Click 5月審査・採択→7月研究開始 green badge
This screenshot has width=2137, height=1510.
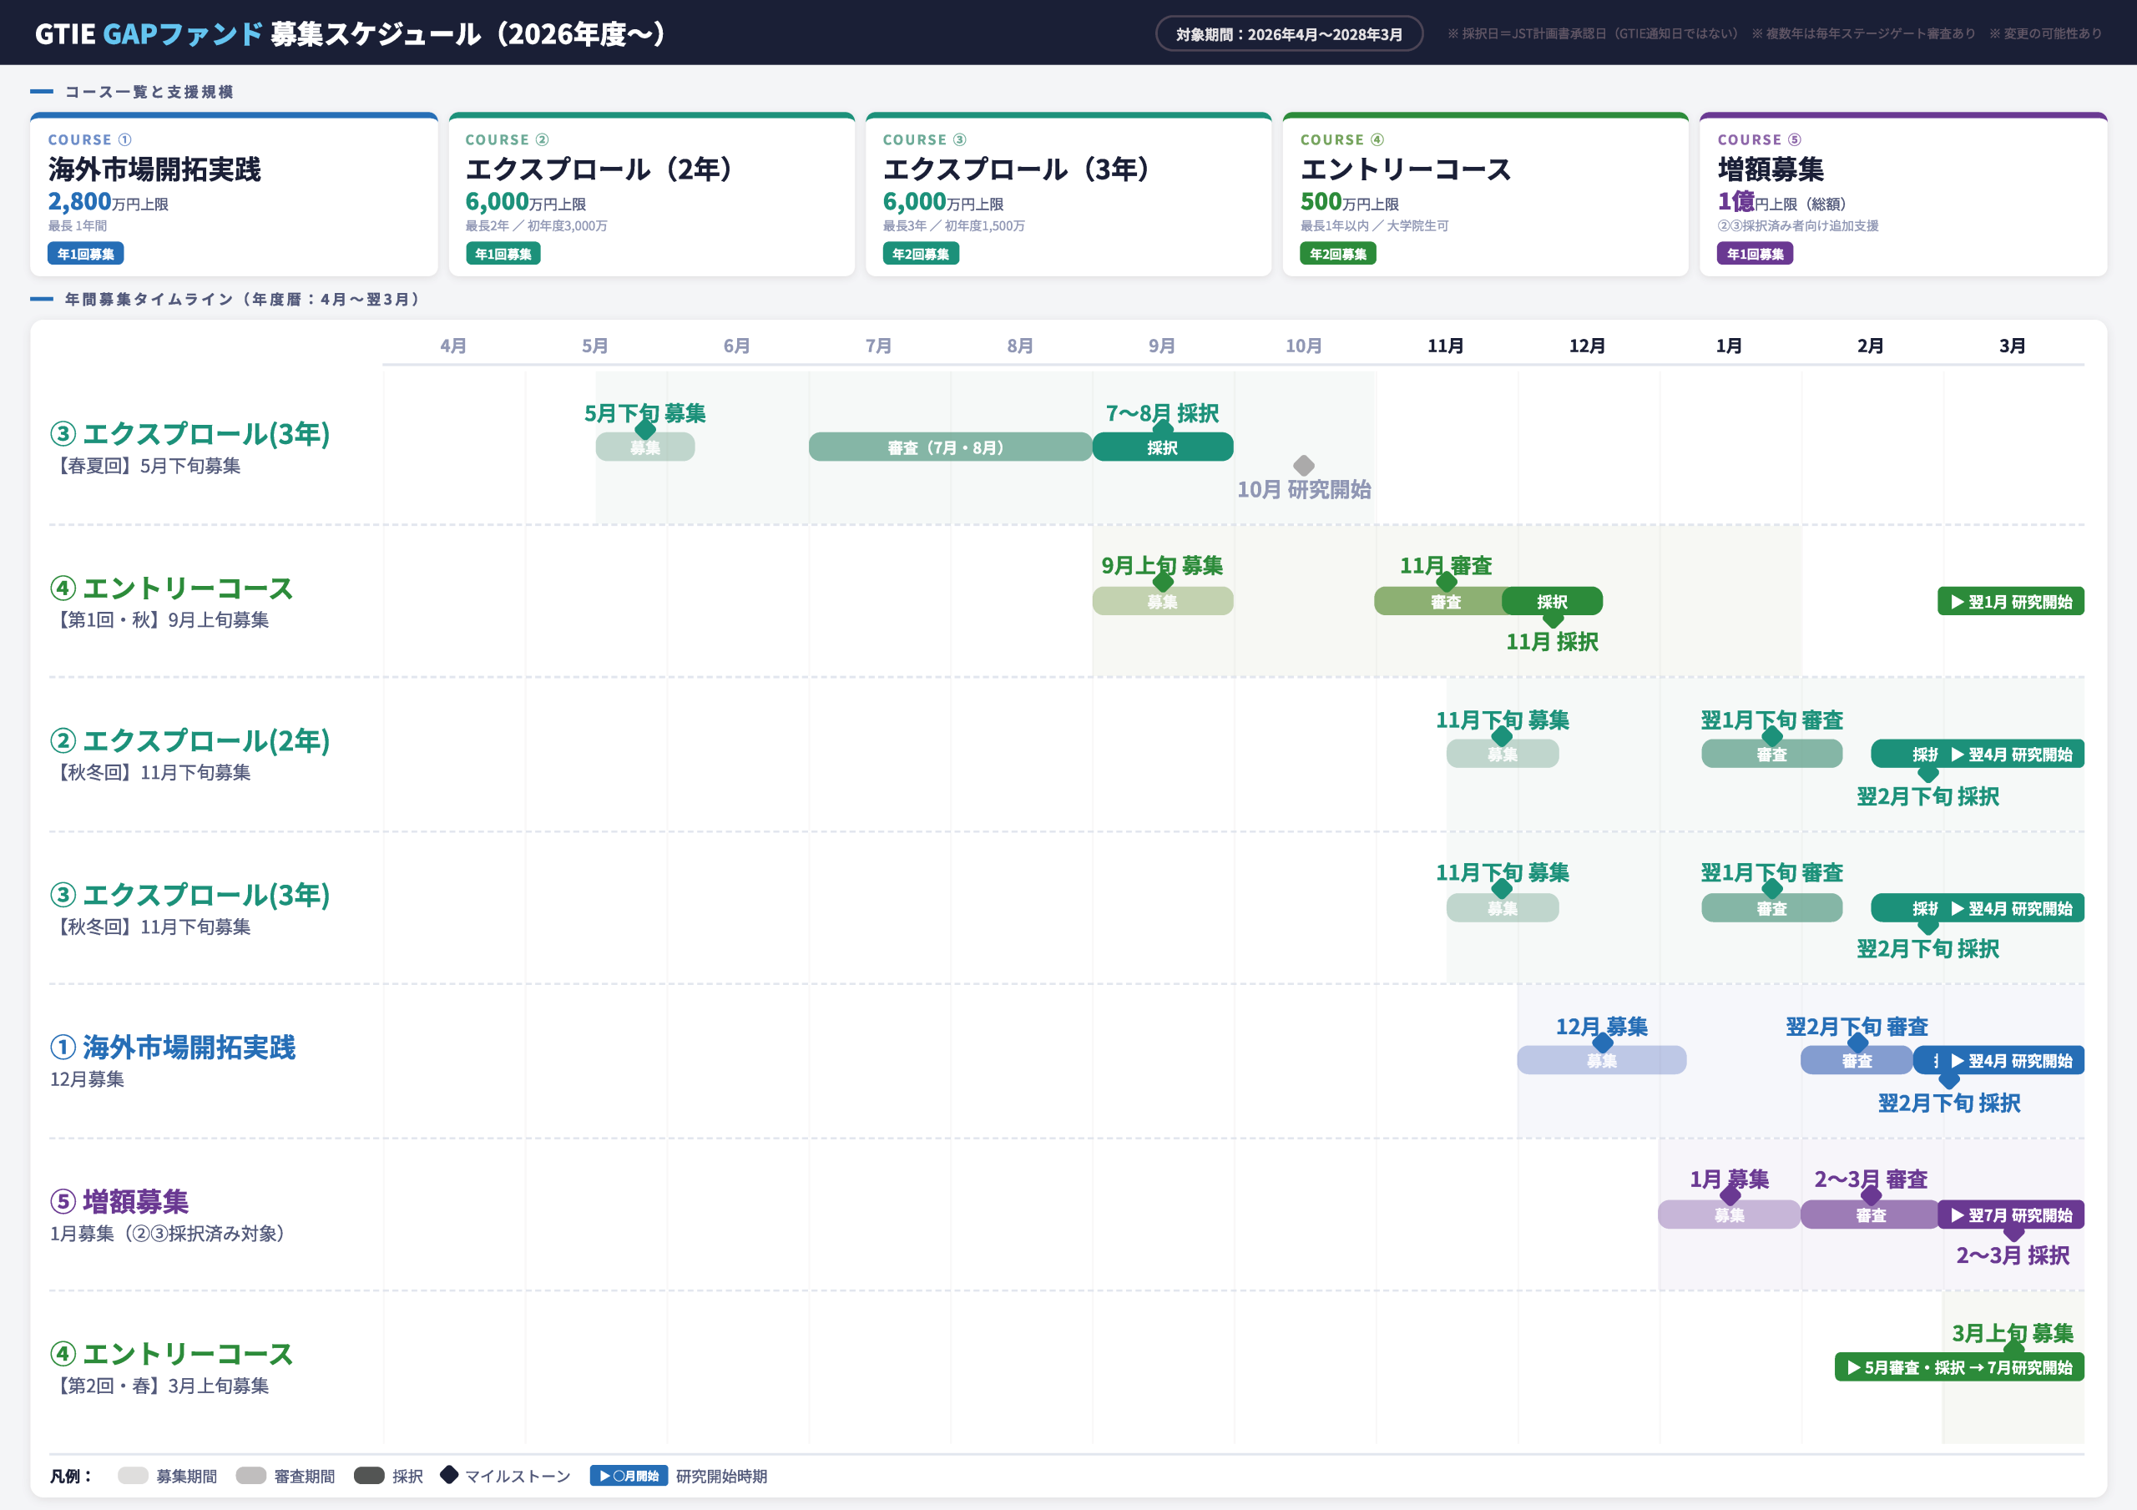pos(1958,1366)
